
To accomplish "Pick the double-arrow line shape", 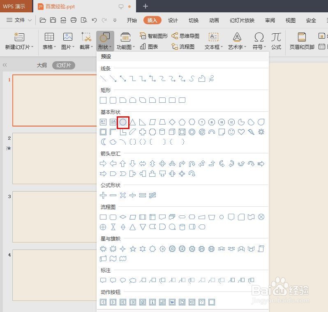I will click(123, 79).
